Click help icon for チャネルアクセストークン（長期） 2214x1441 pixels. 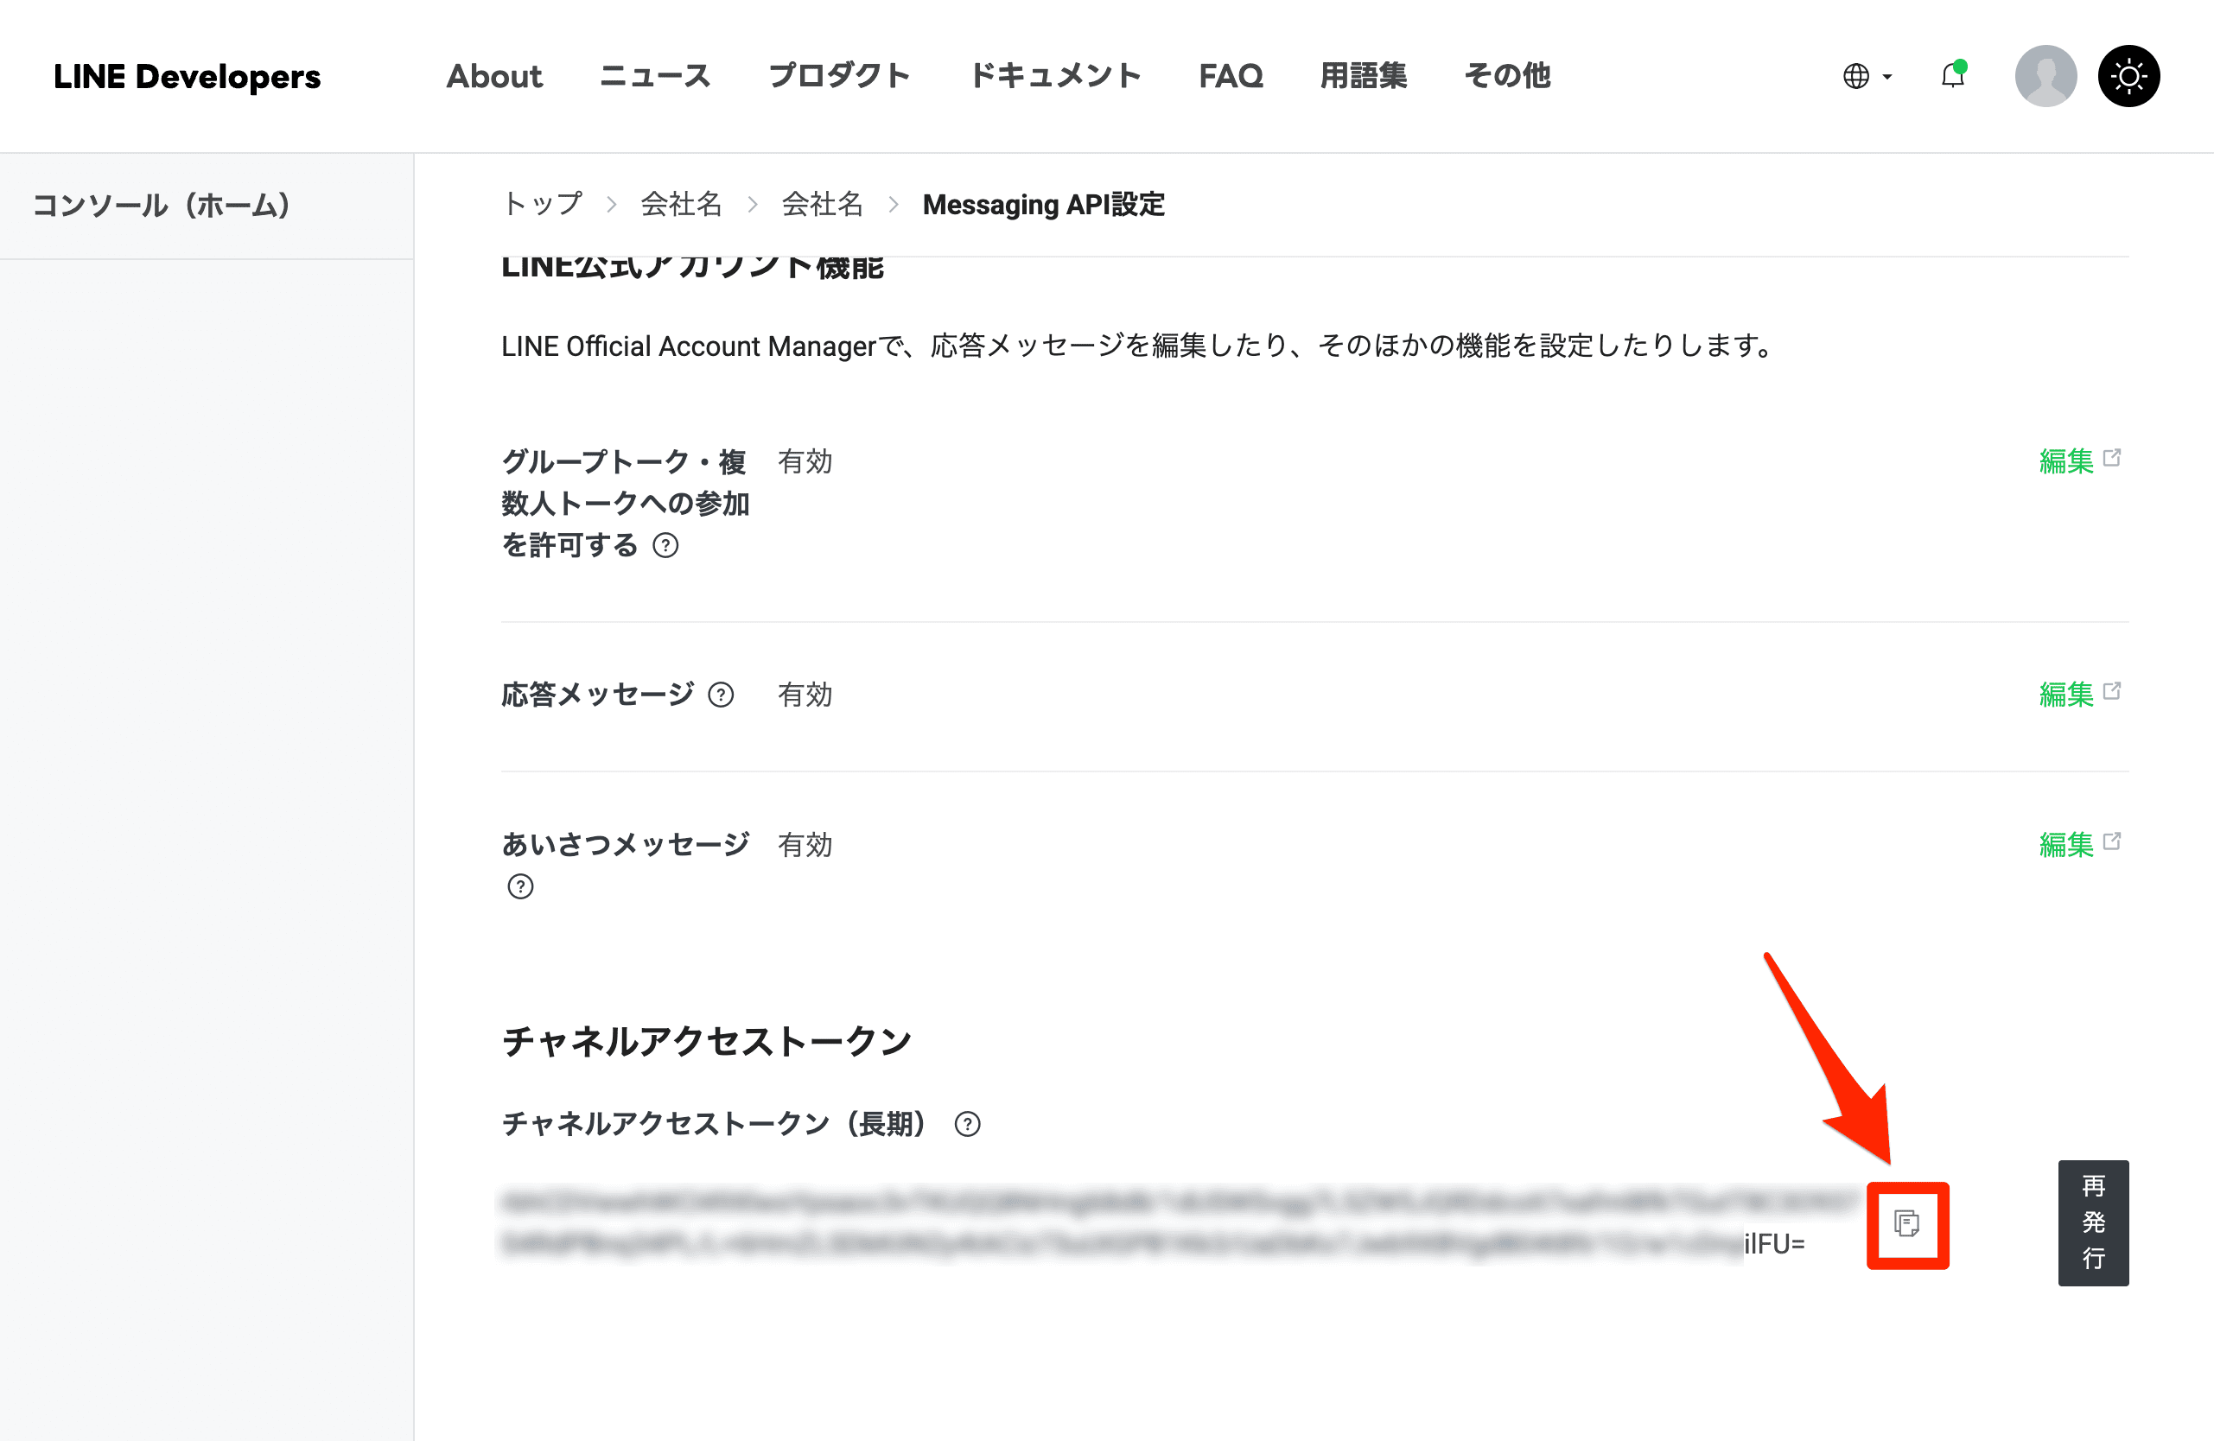tap(968, 1124)
